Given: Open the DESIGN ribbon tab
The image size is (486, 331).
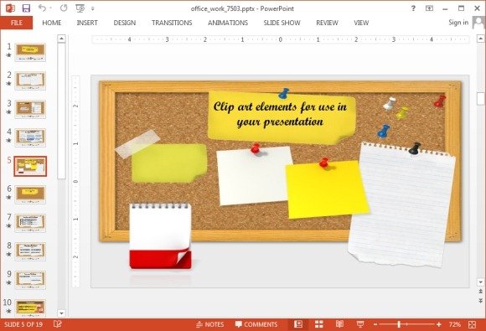Looking at the screenshot, I should pos(125,23).
